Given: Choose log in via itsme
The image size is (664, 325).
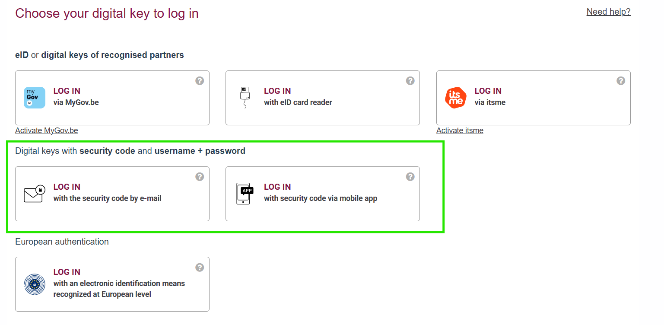Looking at the screenshot, I should 533,98.
